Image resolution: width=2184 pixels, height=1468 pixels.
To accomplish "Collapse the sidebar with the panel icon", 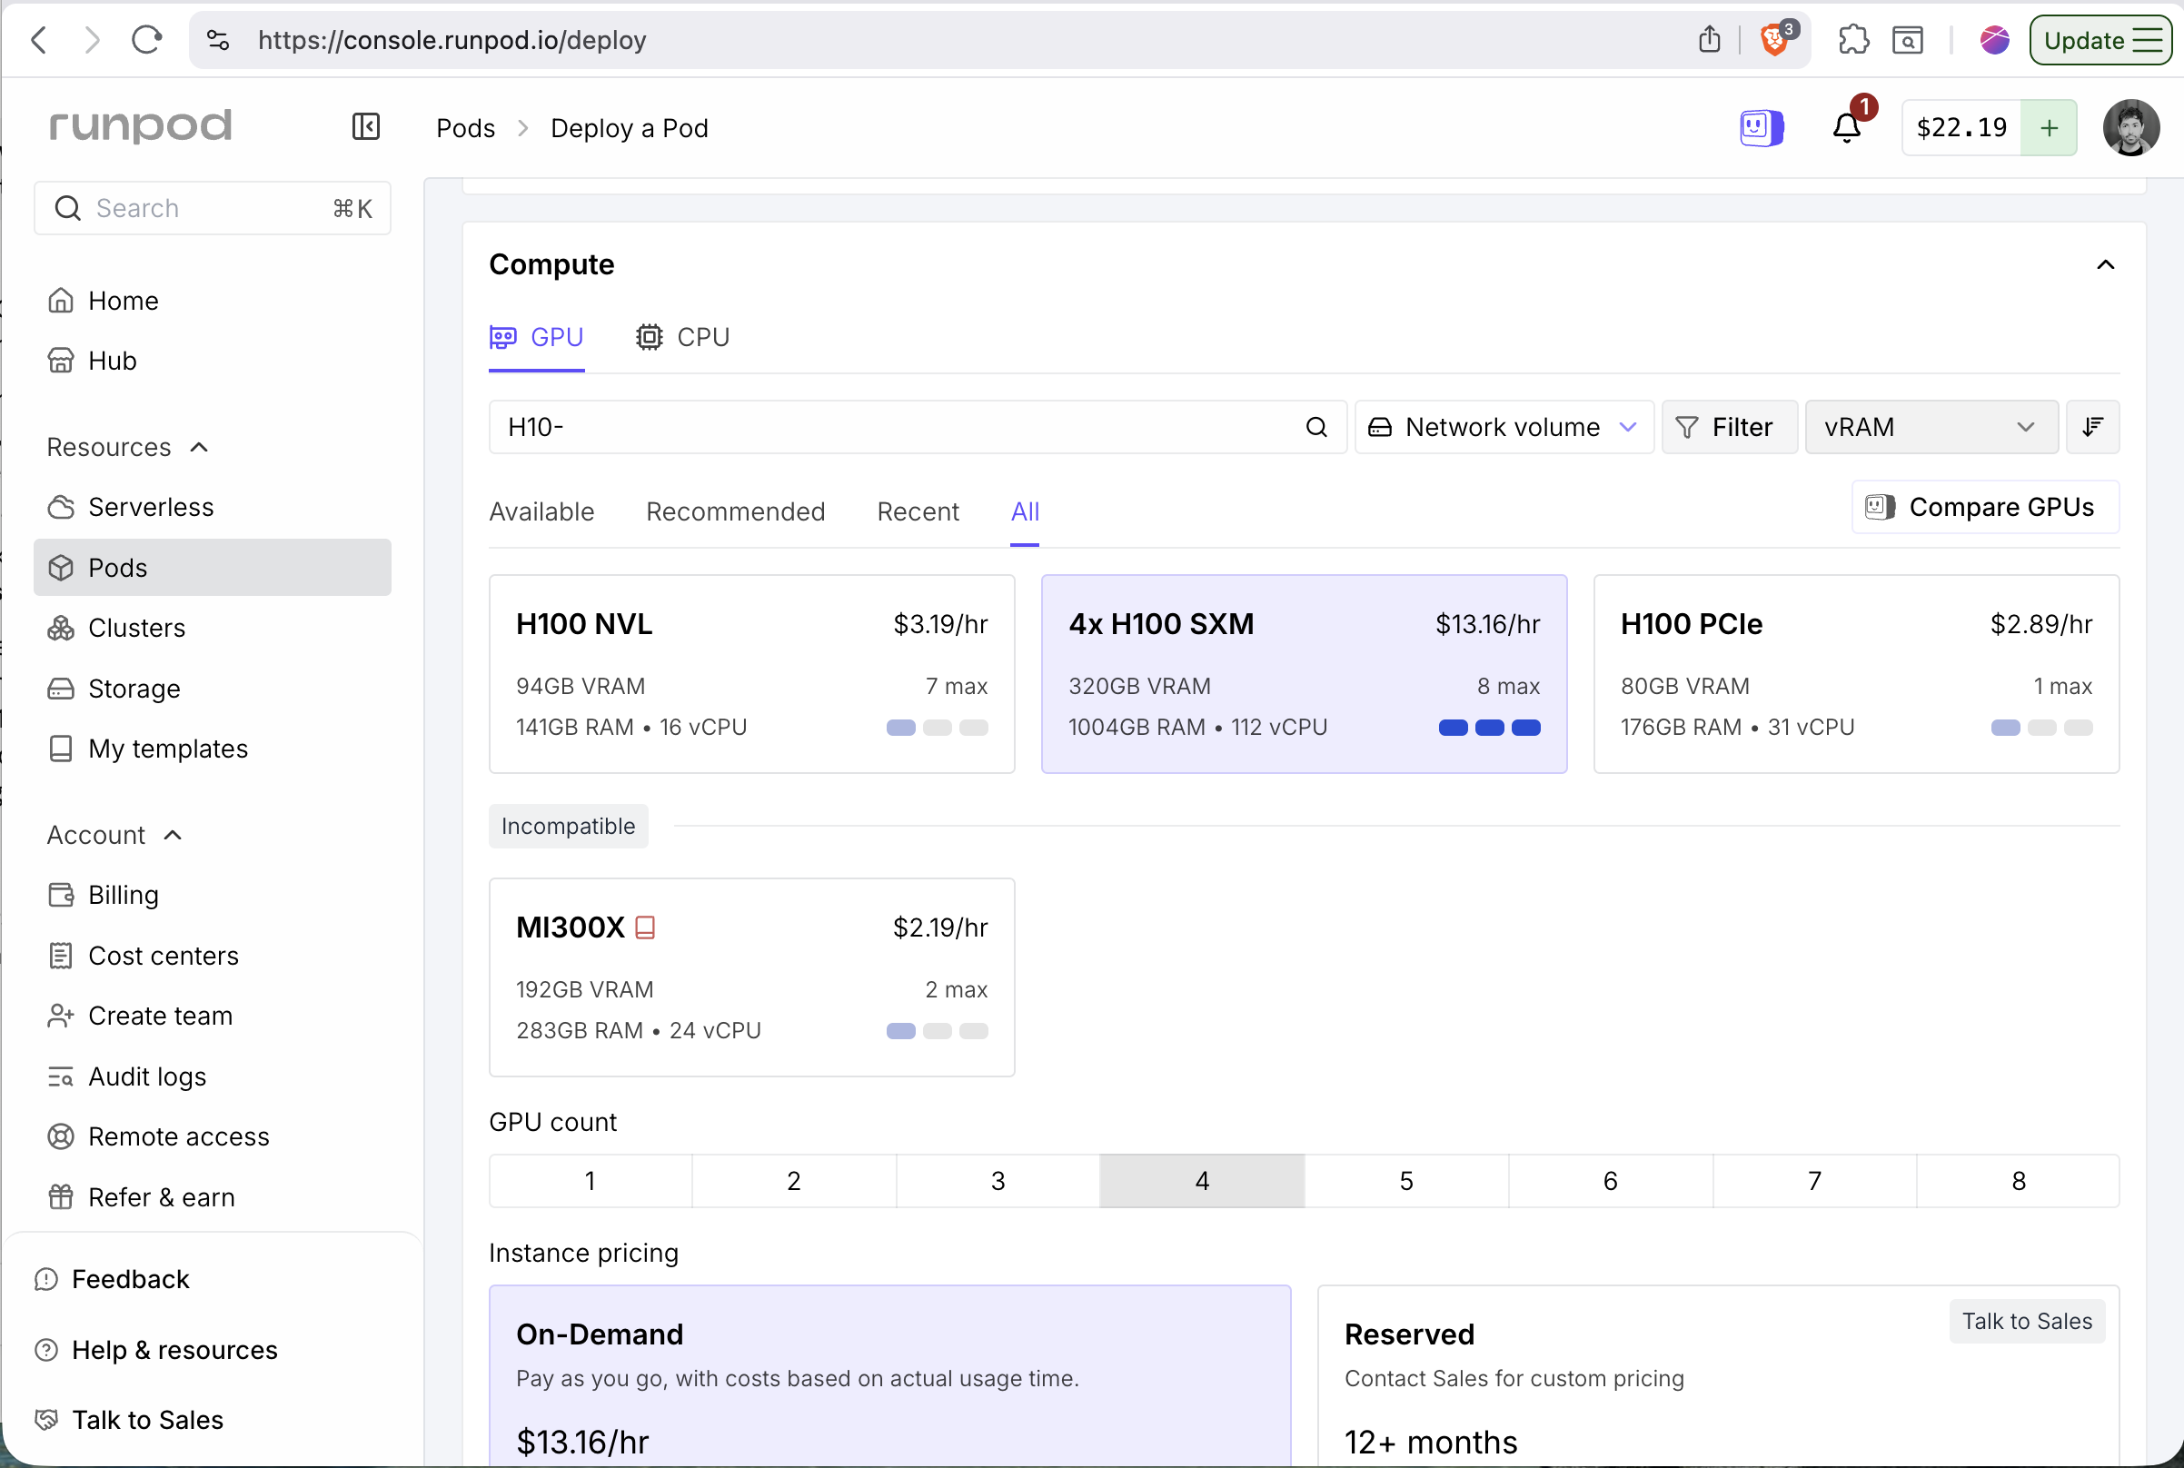I will [x=365, y=126].
